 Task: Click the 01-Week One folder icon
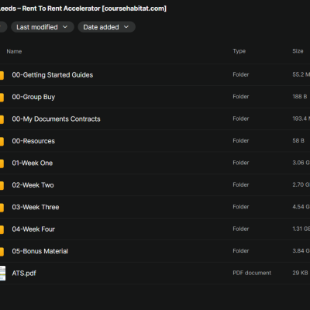(2, 164)
